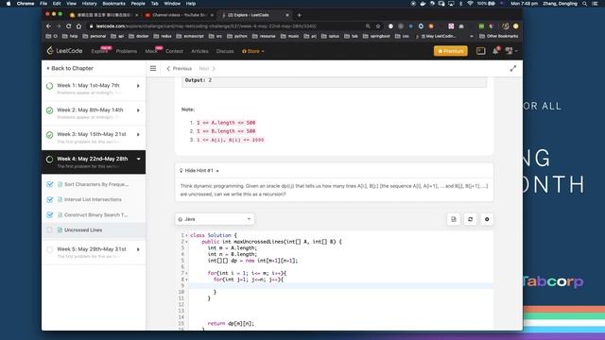Open the Articles nav item
The width and height of the screenshot is (605, 340).
point(199,51)
